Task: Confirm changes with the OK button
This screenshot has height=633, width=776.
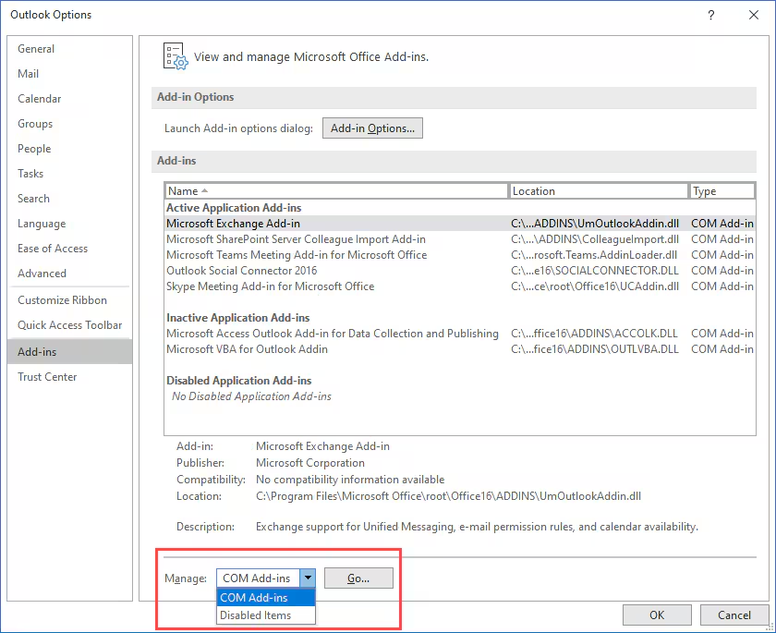Action: [657, 615]
